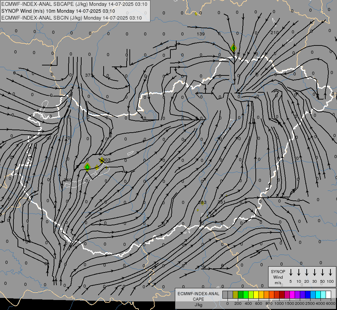Select the pale cyan CAPE legend swatch
The image size is (337, 310).
click(323, 294)
